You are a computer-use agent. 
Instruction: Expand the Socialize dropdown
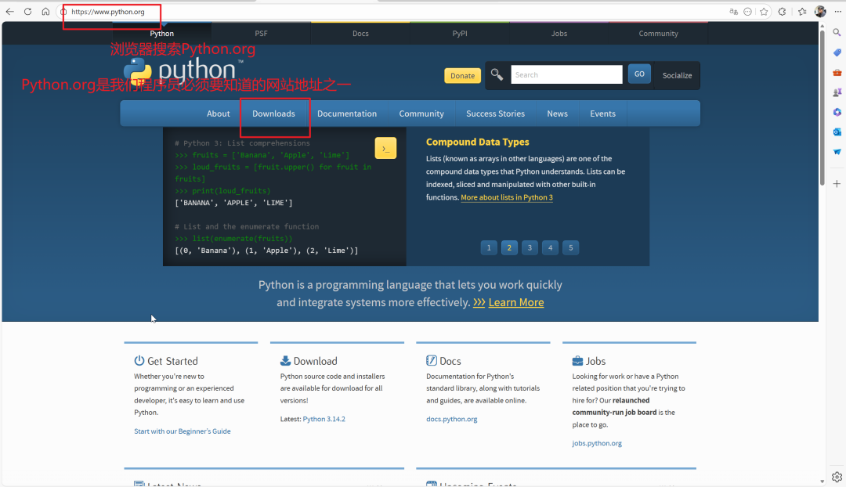pyautogui.click(x=677, y=75)
